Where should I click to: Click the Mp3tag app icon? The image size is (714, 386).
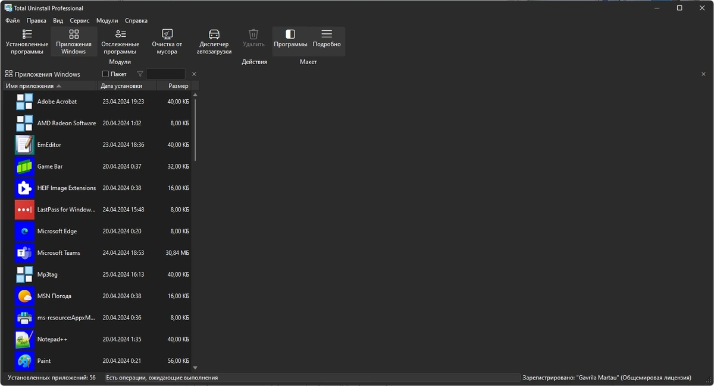pos(24,274)
